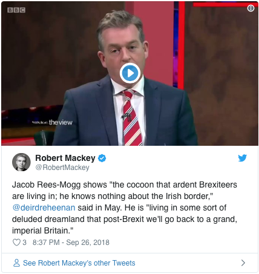Click the BBC logo watermark on the video
Image resolution: width=259 pixels, height=274 pixels.
[16, 10]
